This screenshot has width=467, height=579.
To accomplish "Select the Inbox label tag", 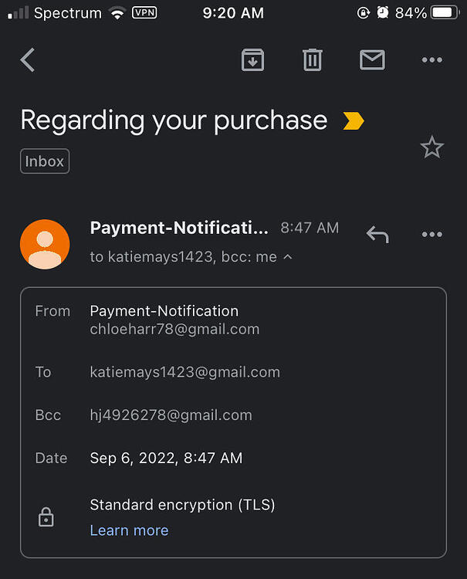I will pos(45,161).
